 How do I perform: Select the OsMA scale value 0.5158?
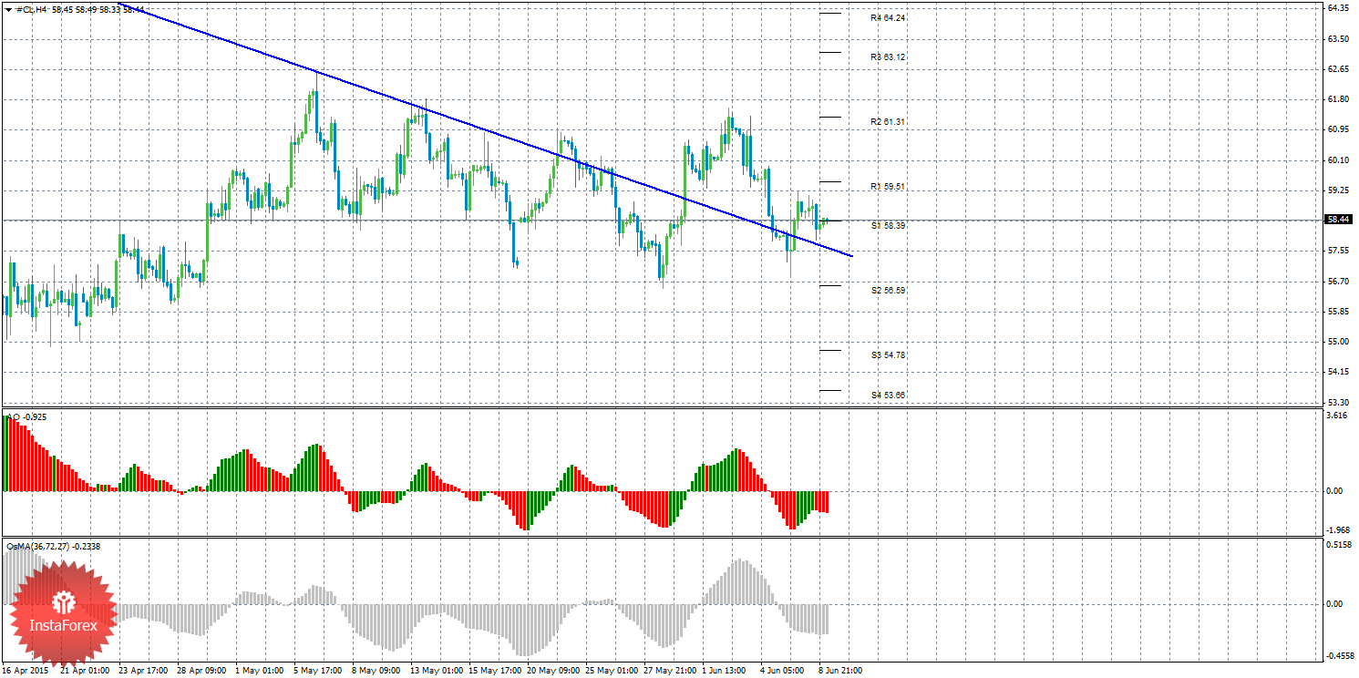[1339, 545]
